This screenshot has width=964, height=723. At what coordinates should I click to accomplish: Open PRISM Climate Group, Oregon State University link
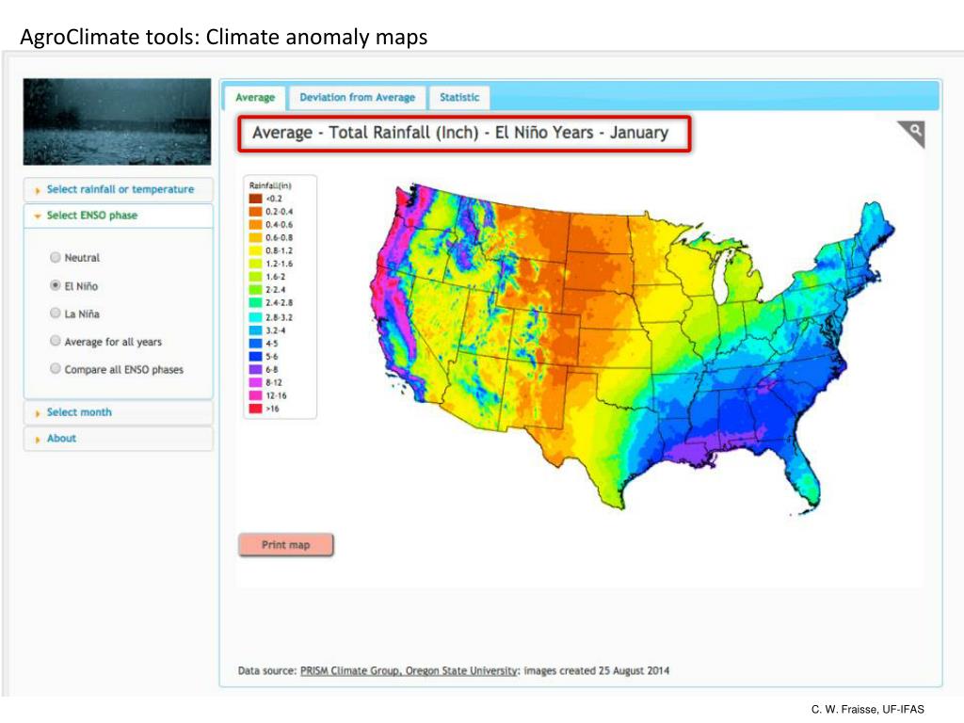[409, 670]
